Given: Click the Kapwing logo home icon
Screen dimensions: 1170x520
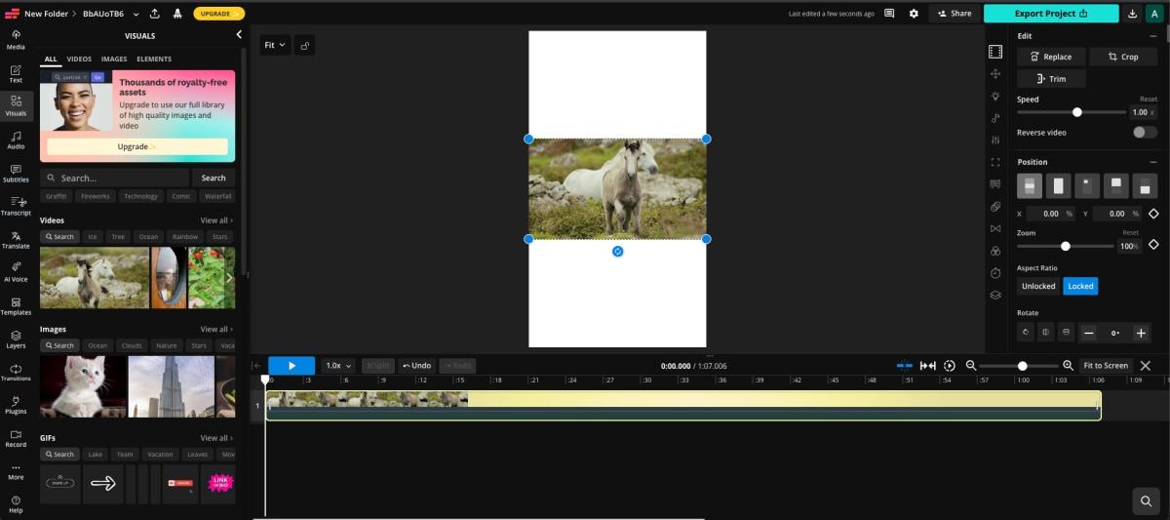Looking at the screenshot, I should [10, 14].
